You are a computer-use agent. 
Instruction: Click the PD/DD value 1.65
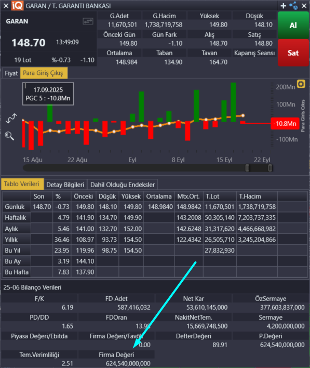point(68,326)
